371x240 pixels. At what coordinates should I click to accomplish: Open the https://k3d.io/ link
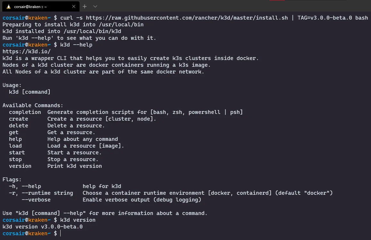coord(27,51)
